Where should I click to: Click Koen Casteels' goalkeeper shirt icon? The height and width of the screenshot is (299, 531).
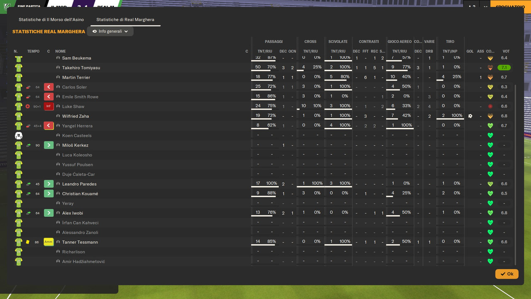[19, 135]
